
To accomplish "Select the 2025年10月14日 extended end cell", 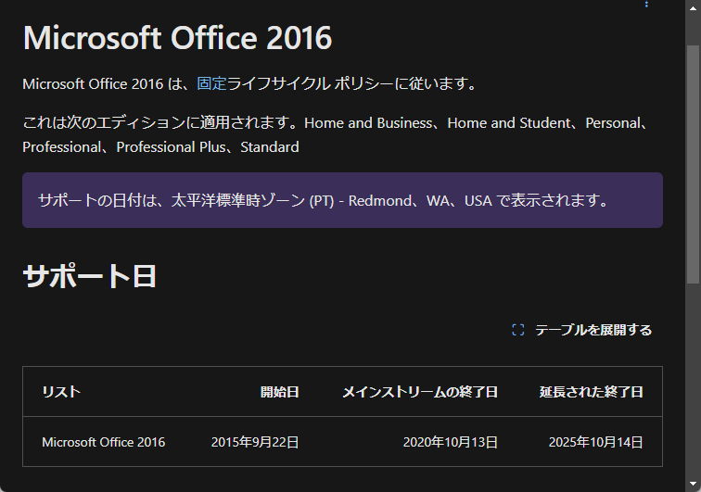I will pos(595,442).
